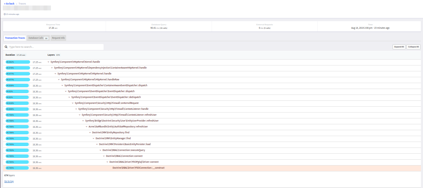Collapse the ContextListener::handle layer
Image resolution: width=423 pixels, height=188 pixels.
[x=76, y=109]
